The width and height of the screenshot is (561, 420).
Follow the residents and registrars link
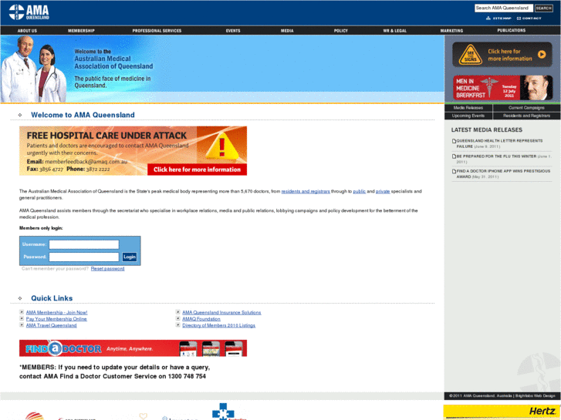click(306, 192)
